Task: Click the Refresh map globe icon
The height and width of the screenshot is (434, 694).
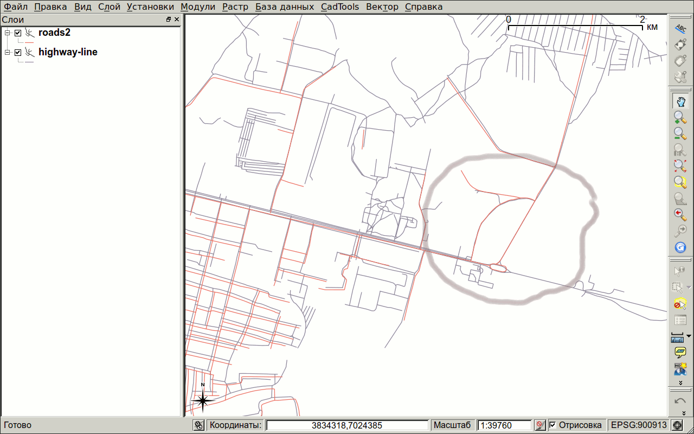Action: (680, 247)
